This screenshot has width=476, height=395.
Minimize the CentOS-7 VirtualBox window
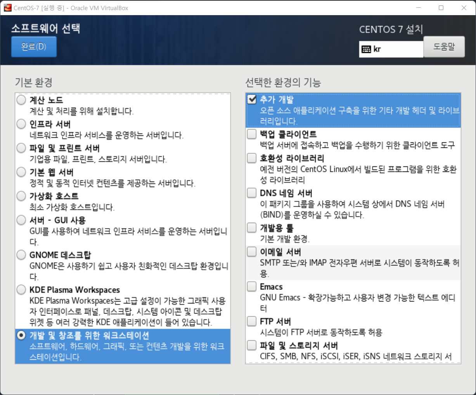pyautogui.click(x=419, y=8)
